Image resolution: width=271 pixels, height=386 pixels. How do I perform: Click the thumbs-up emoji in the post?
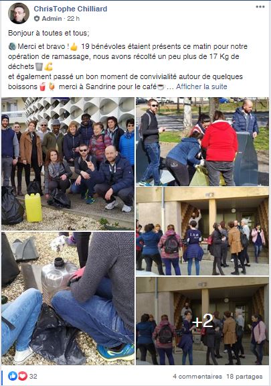[x=74, y=46]
